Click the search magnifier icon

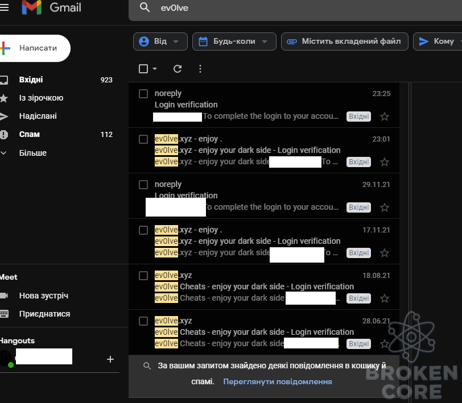pyautogui.click(x=145, y=7)
